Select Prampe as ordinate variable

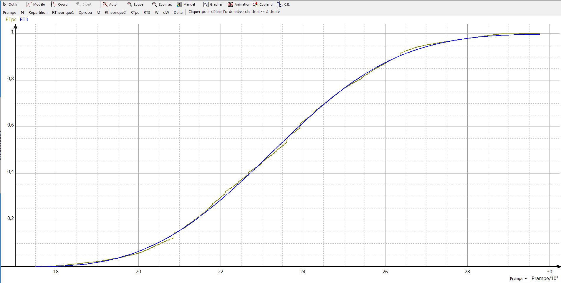(x=9, y=12)
